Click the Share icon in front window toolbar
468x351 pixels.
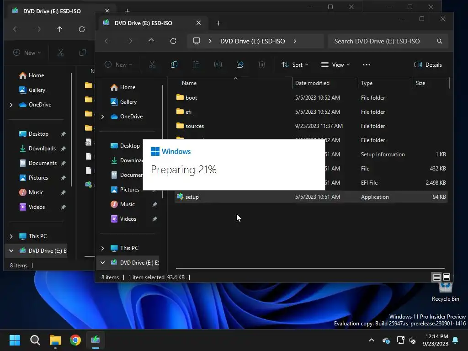click(240, 64)
